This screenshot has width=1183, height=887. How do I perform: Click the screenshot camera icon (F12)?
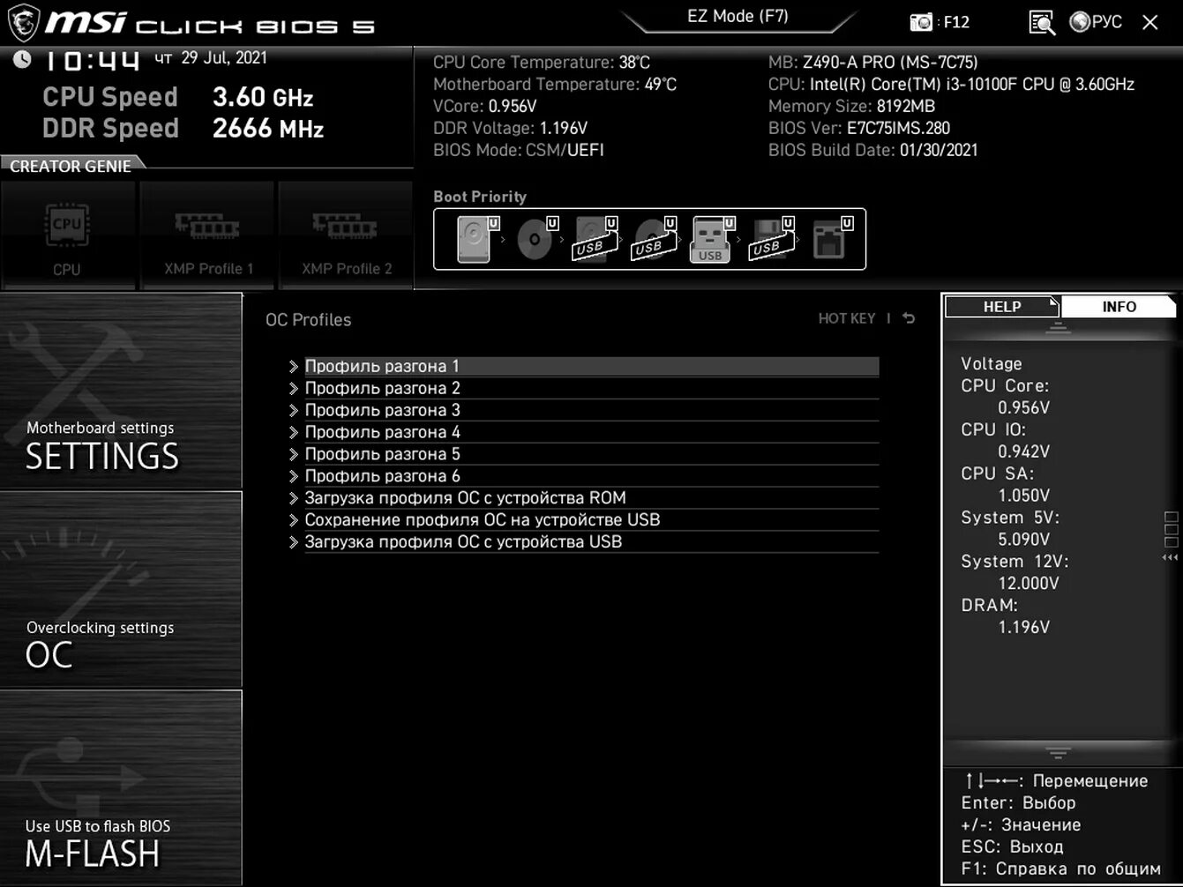921,22
